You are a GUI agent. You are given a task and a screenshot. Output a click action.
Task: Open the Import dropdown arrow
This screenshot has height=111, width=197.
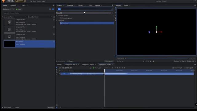coord(14,9)
